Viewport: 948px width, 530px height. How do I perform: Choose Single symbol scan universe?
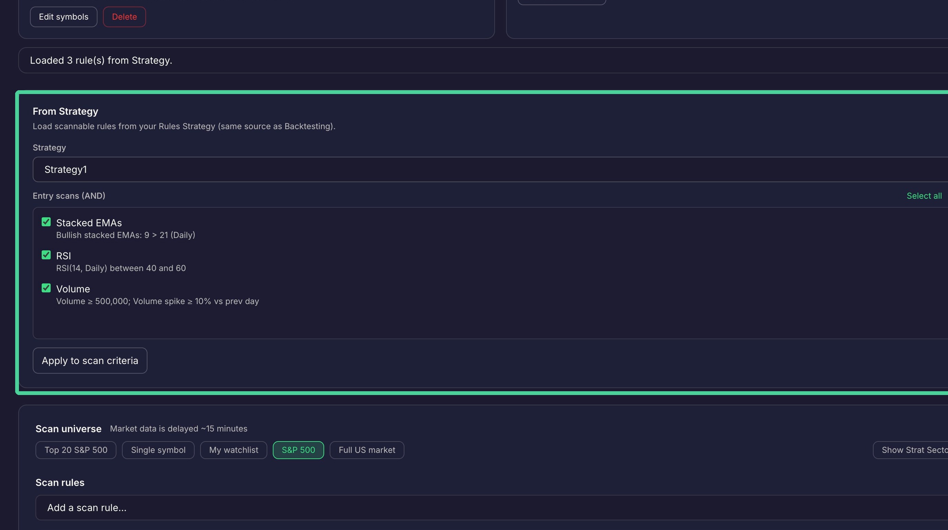tap(158, 450)
